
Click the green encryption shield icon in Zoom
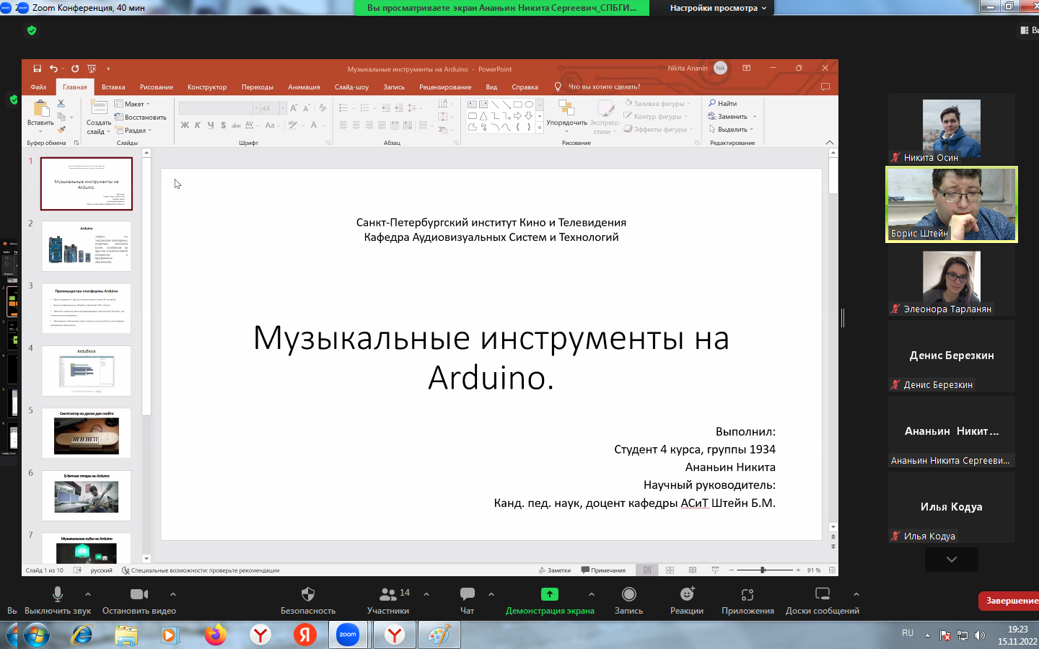pyautogui.click(x=31, y=30)
